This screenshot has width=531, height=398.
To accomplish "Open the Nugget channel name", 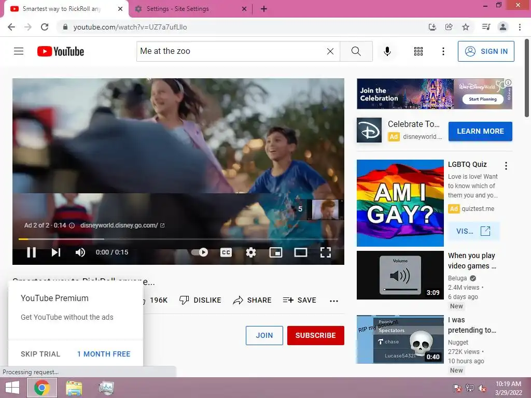I will tap(458, 343).
